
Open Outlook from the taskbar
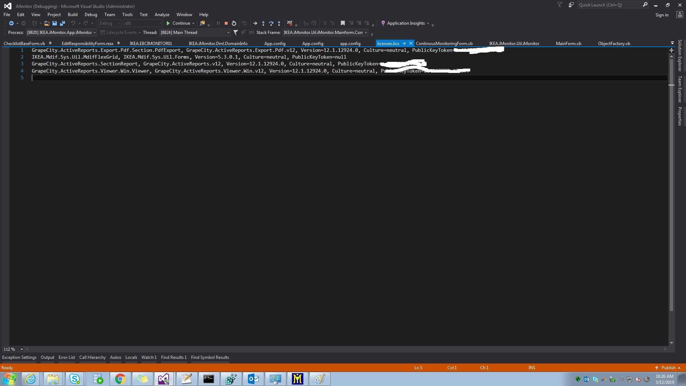coord(253,379)
